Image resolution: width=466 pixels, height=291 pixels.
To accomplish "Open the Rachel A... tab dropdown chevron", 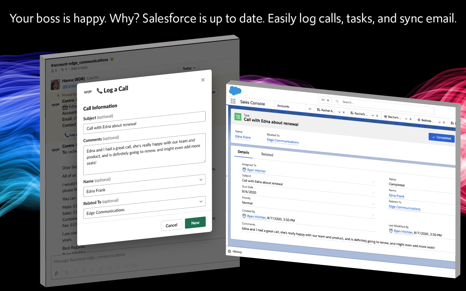I will point(339,112).
